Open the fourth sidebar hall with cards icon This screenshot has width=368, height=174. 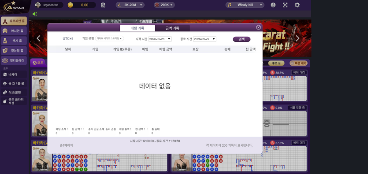click(14, 50)
